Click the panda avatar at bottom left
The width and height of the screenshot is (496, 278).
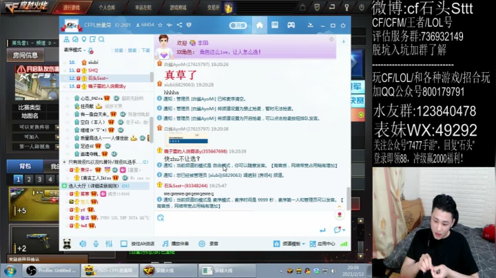(x=67, y=244)
